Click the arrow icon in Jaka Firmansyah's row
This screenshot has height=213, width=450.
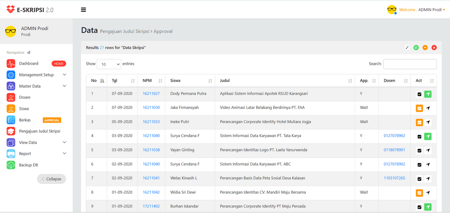coord(428,108)
